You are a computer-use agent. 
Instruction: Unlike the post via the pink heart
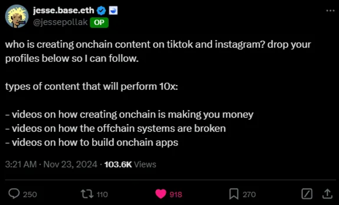tap(161, 194)
